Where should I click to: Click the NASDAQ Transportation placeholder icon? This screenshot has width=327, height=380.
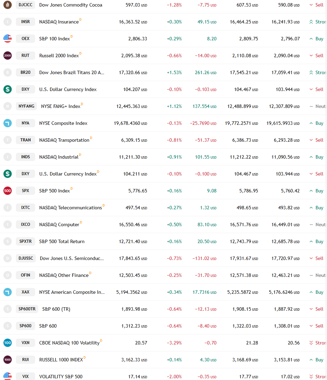[8, 140]
